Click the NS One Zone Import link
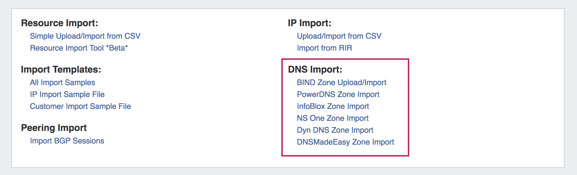Viewport: 577px width, 175px height. coord(332,118)
